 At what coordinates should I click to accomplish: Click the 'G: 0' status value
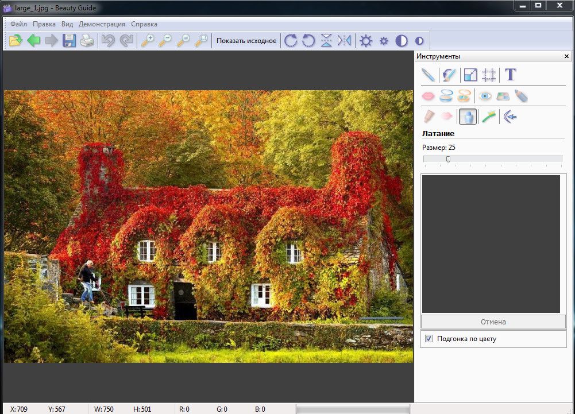(x=222, y=409)
